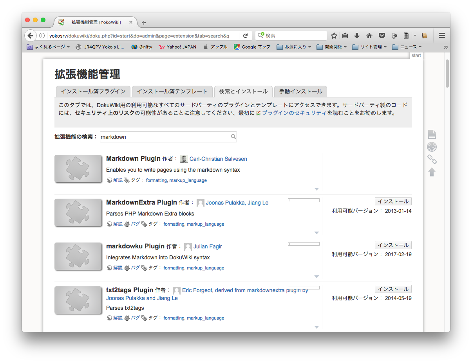472x363 pixels.
Task: Open author Carl-Christian Salvesen link
Action: [218, 159]
